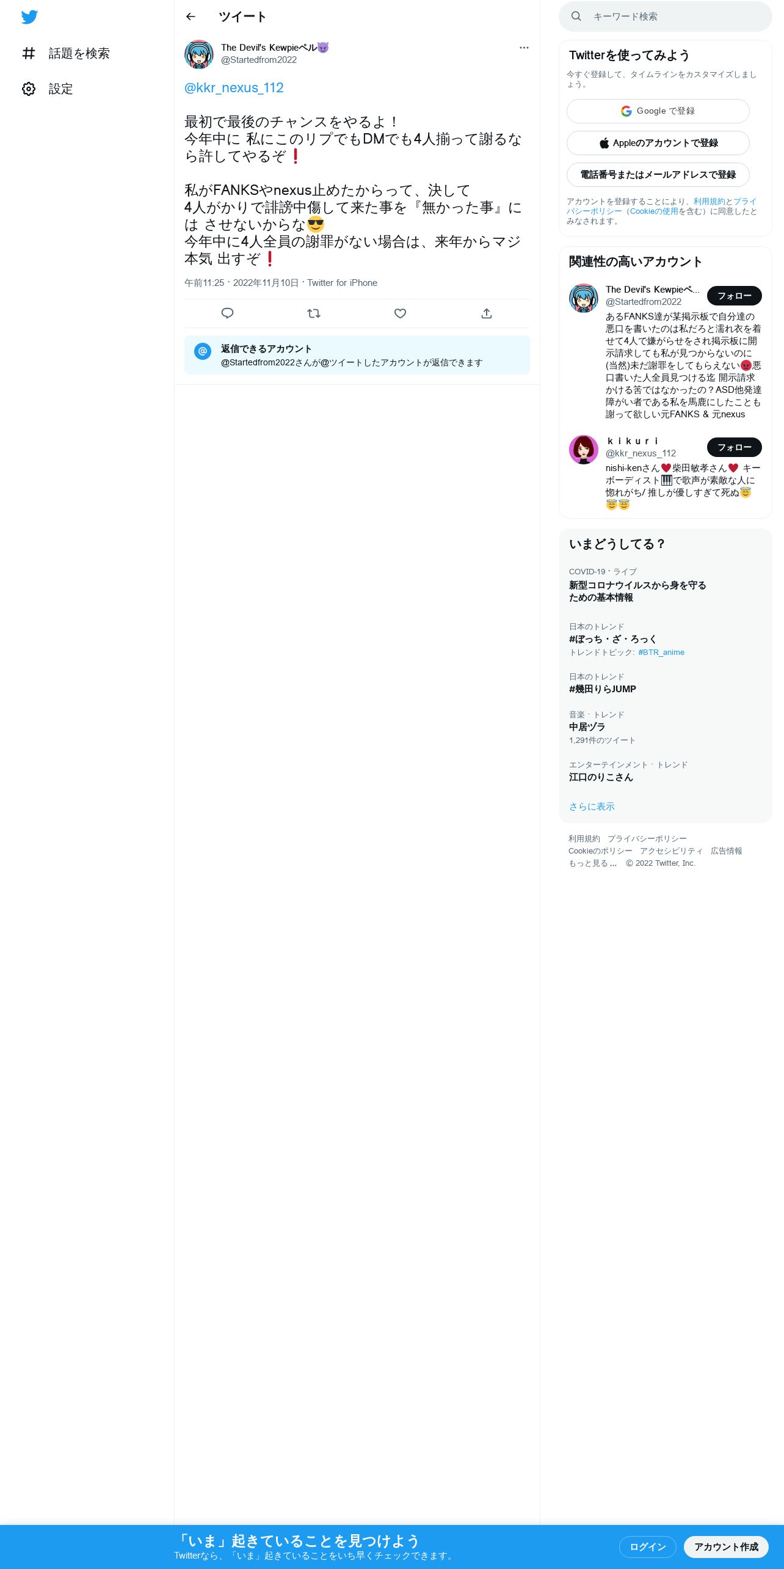Click the share upload icon
The height and width of the screenshot is (1569, 784).
tap(487, 313)
